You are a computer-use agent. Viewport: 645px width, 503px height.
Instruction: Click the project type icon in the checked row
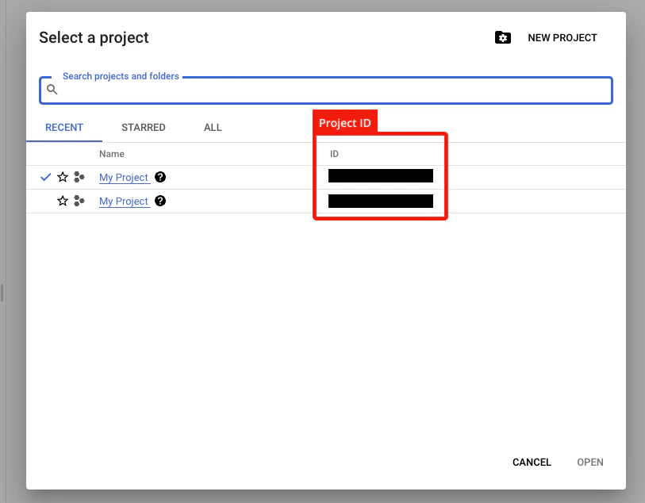pyautogui.click(x=79, y=177)
